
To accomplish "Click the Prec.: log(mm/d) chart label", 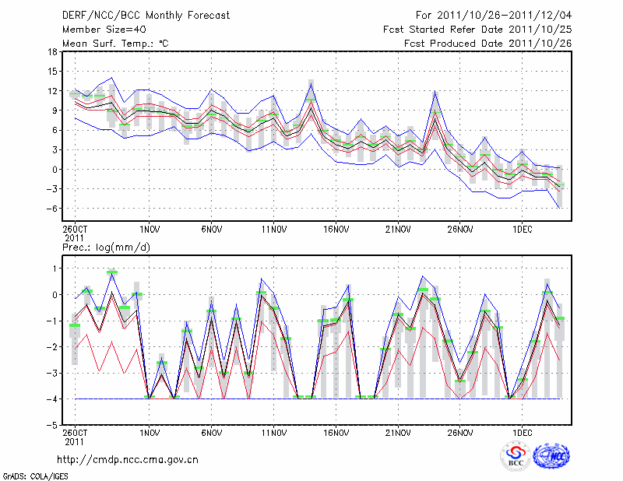I will 105,247.
